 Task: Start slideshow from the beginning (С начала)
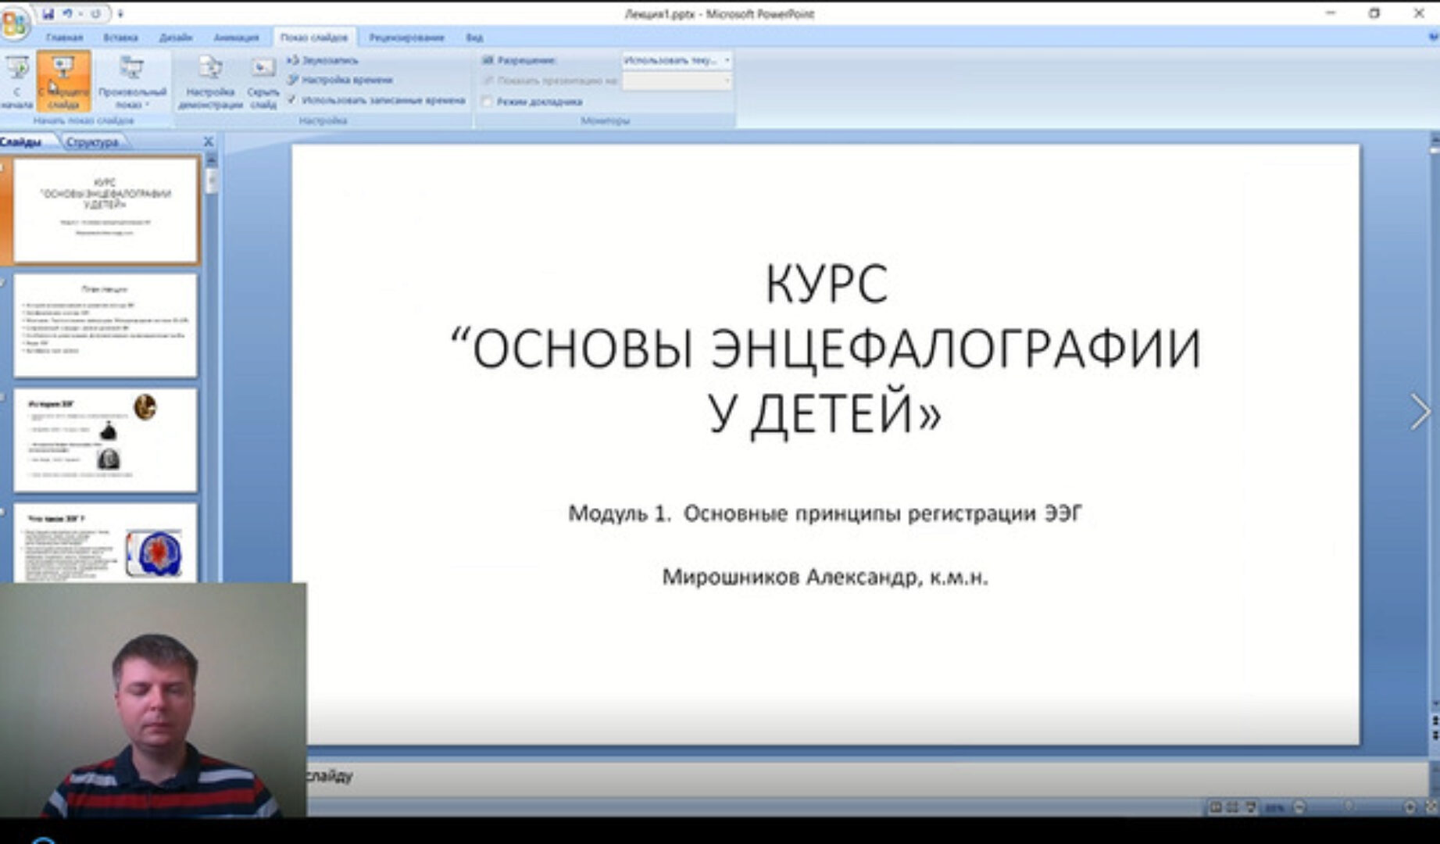tap(16, 82)
